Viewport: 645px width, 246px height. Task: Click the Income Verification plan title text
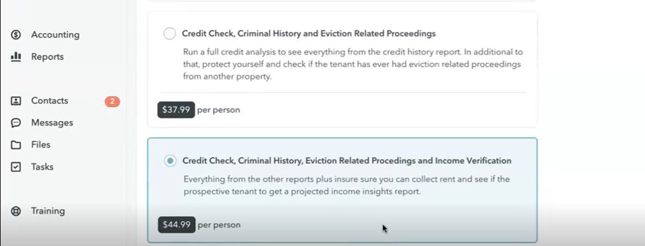pos(347,161)
